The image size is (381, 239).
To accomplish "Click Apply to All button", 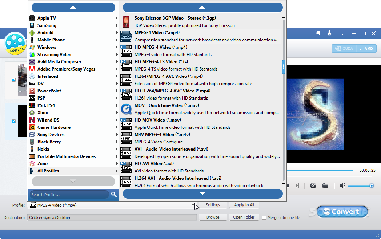I will pos(244,205).
